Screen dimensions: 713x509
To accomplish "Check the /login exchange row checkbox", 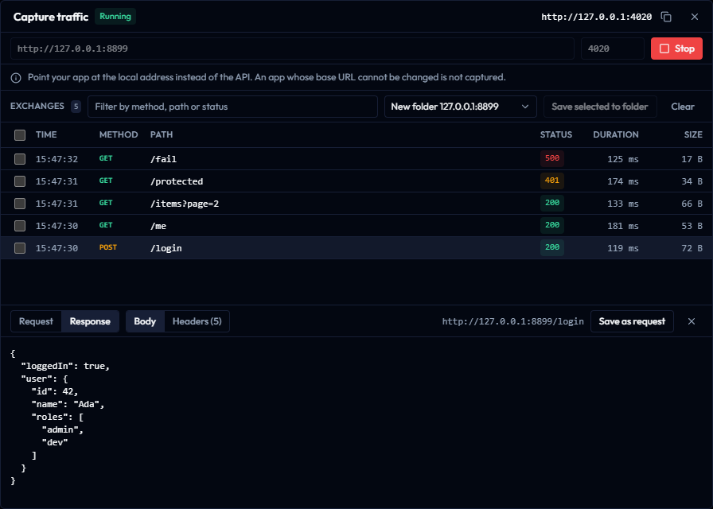I will click(x=20, y=248).
